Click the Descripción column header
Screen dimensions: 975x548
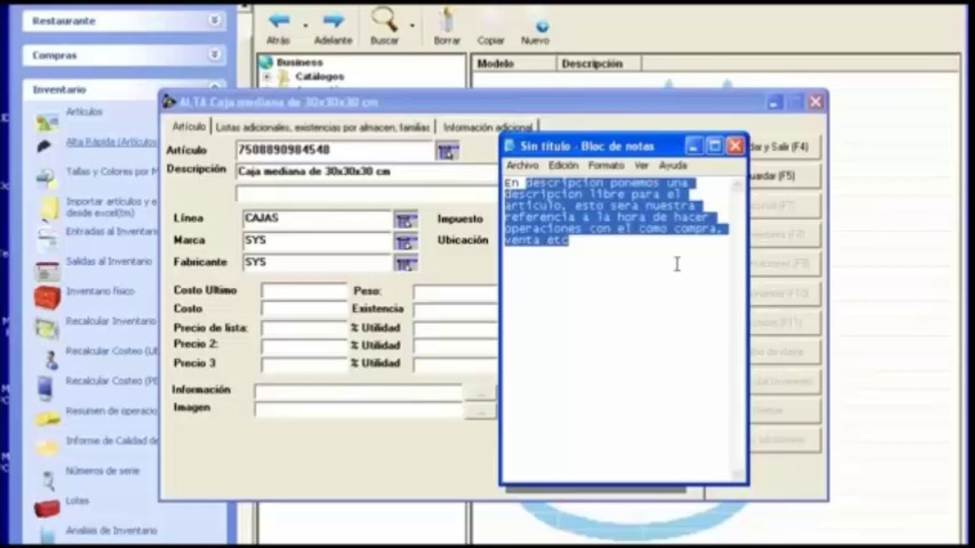click(x=599, y=64)
